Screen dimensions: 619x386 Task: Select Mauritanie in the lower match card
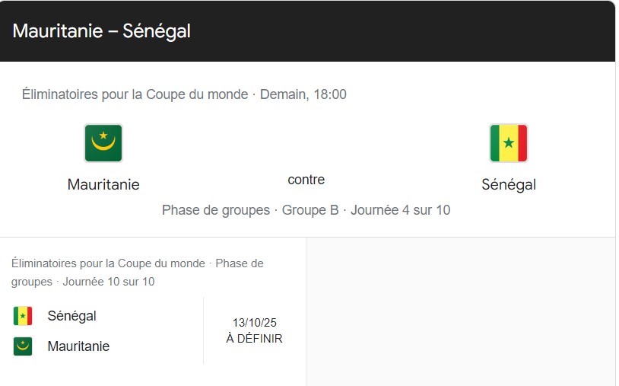[78, 346]
